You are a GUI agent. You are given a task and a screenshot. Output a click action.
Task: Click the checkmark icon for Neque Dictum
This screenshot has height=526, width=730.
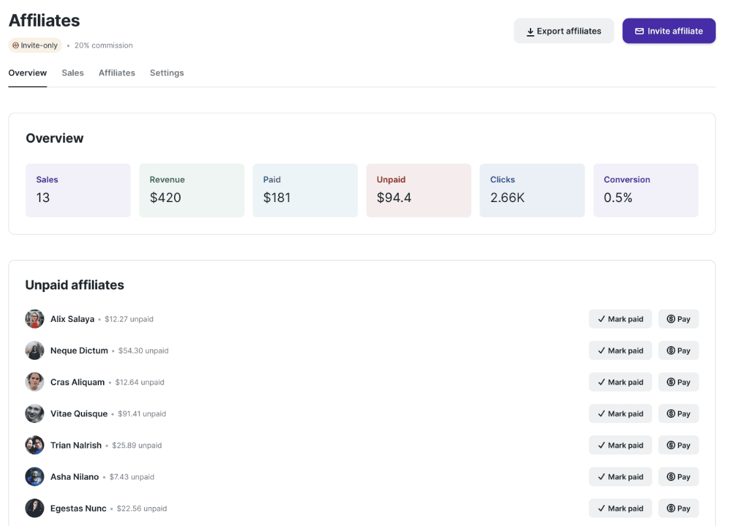[x=601, y=351]
